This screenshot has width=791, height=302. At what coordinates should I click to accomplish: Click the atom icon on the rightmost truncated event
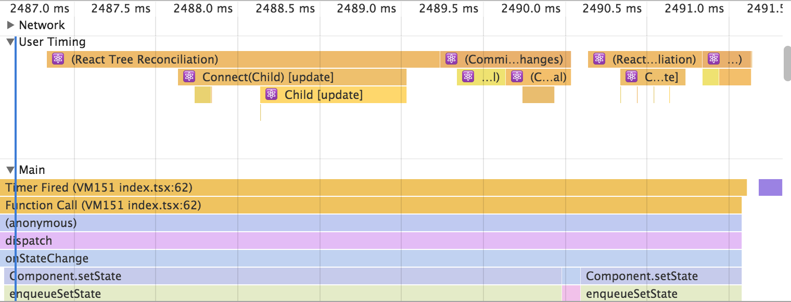713,59
